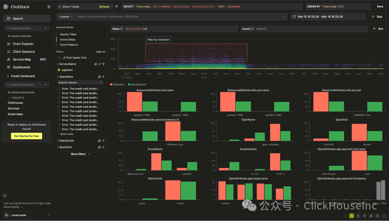Show StatusCode distribution chart icon
The height and width of the screenshot is (221, 389).
tap(99, 141)
